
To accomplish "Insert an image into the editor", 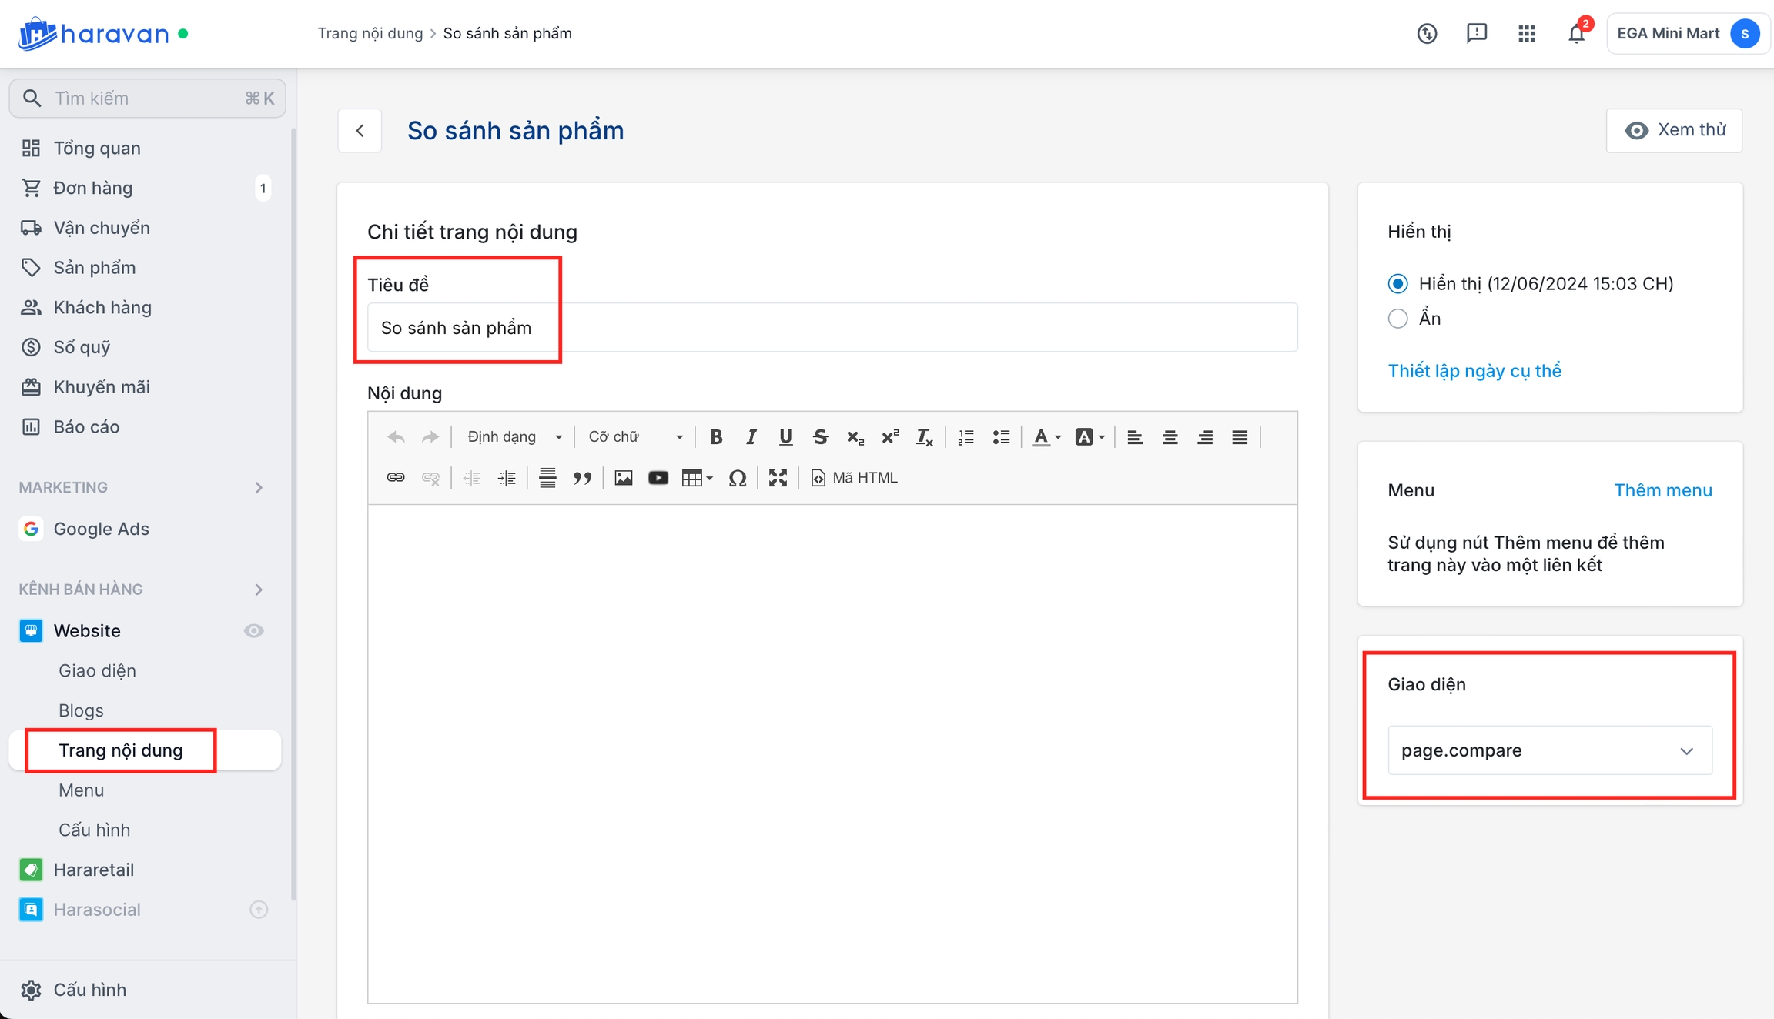I will tap(623, 478).
